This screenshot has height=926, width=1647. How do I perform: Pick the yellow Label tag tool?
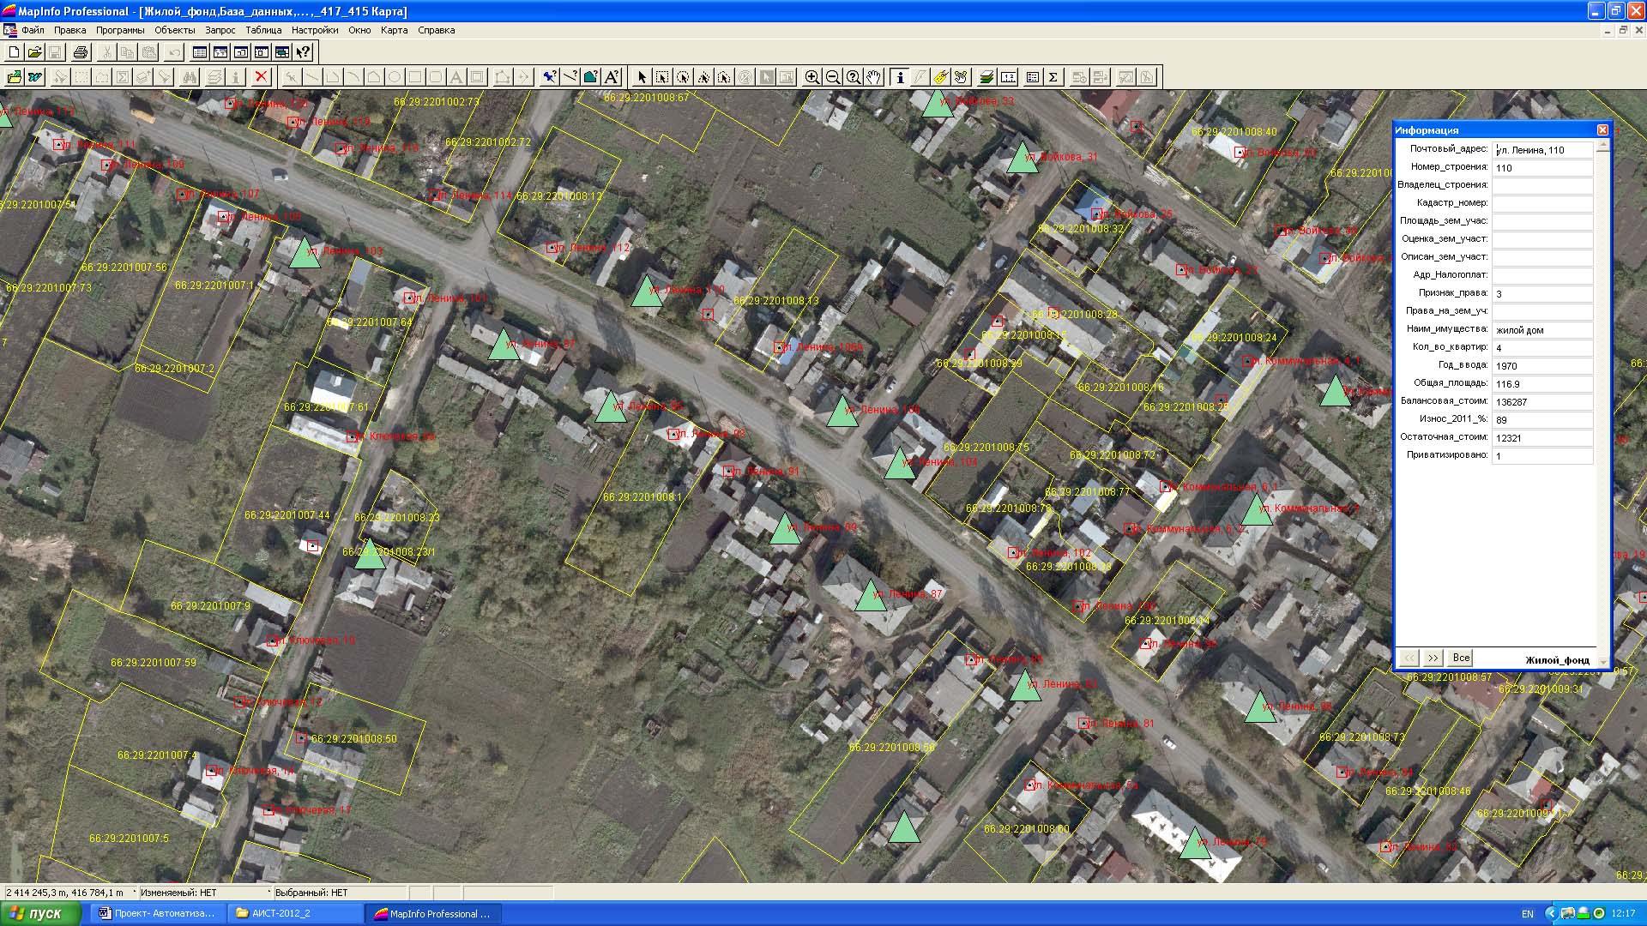pos(940,77)
